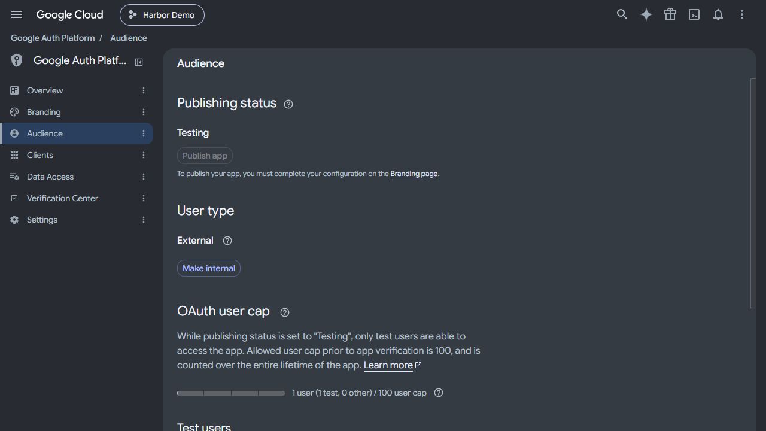
Task: Follow the Branding page link
Action: click(x=414, y=174)
